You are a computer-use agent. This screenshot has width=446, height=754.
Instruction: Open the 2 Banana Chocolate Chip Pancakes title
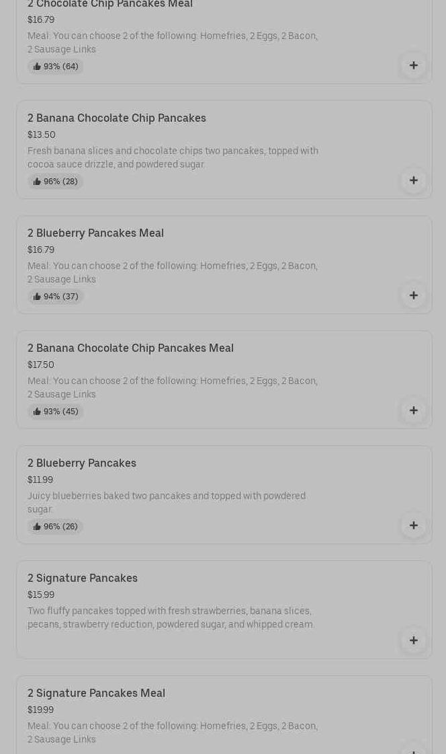117,118
